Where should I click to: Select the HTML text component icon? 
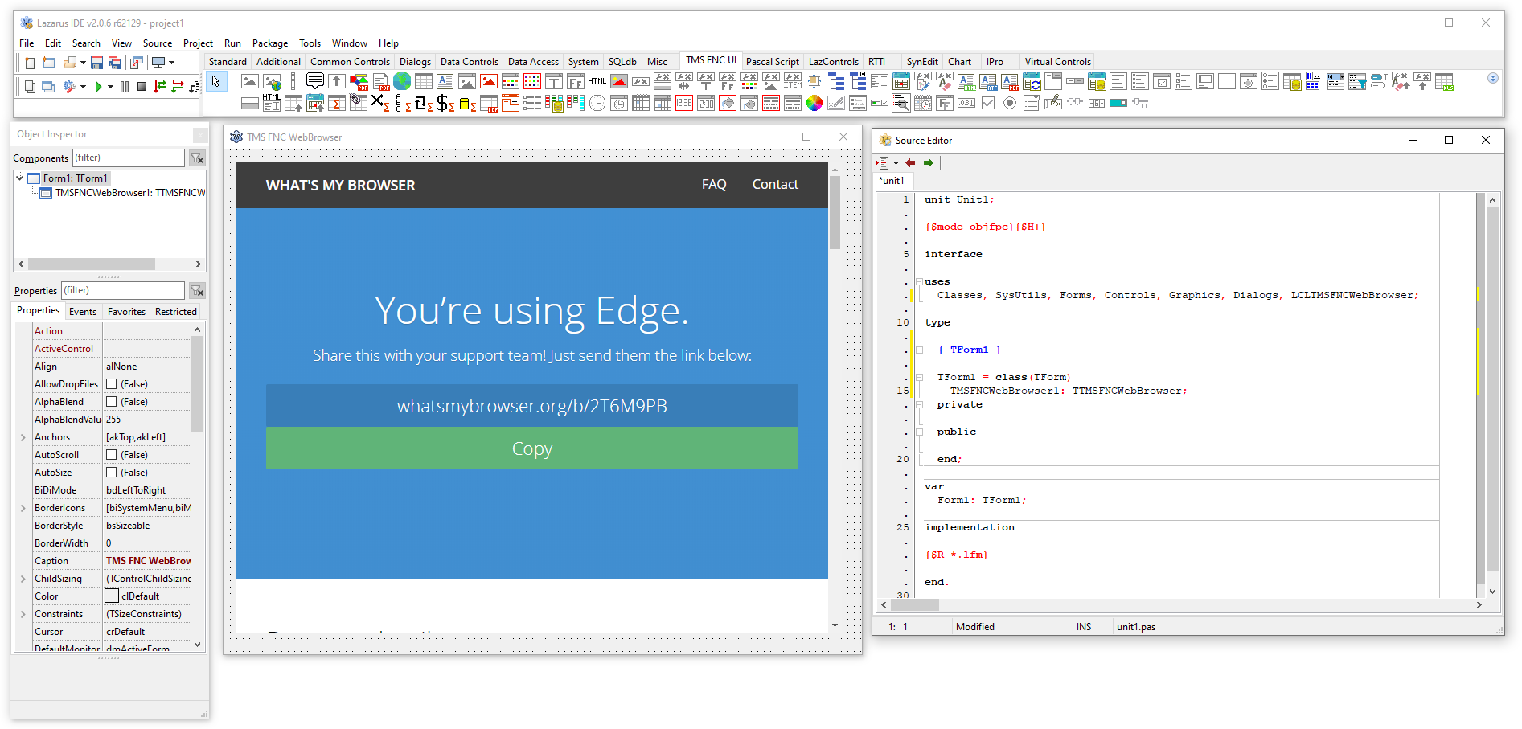click(597, 80)
